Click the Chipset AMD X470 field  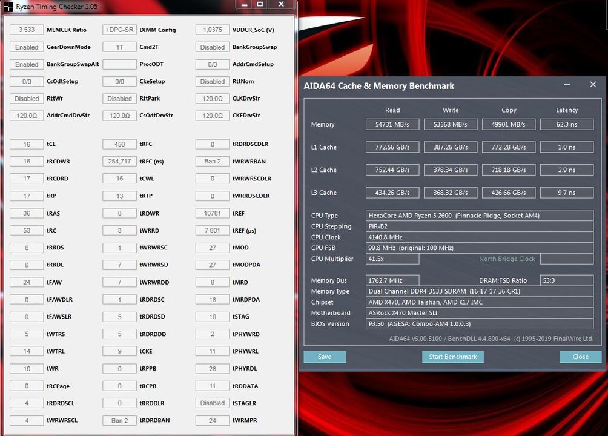pyautogui.click(x=480, y=302)
